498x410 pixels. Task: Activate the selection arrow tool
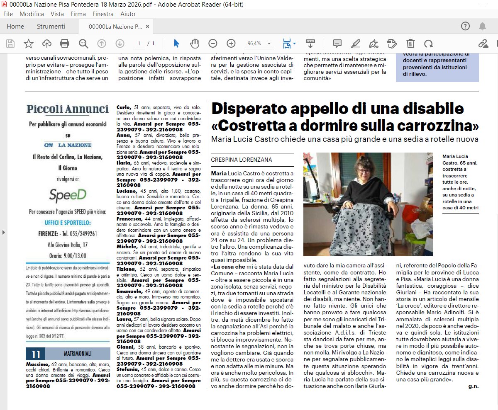point(176,43)
